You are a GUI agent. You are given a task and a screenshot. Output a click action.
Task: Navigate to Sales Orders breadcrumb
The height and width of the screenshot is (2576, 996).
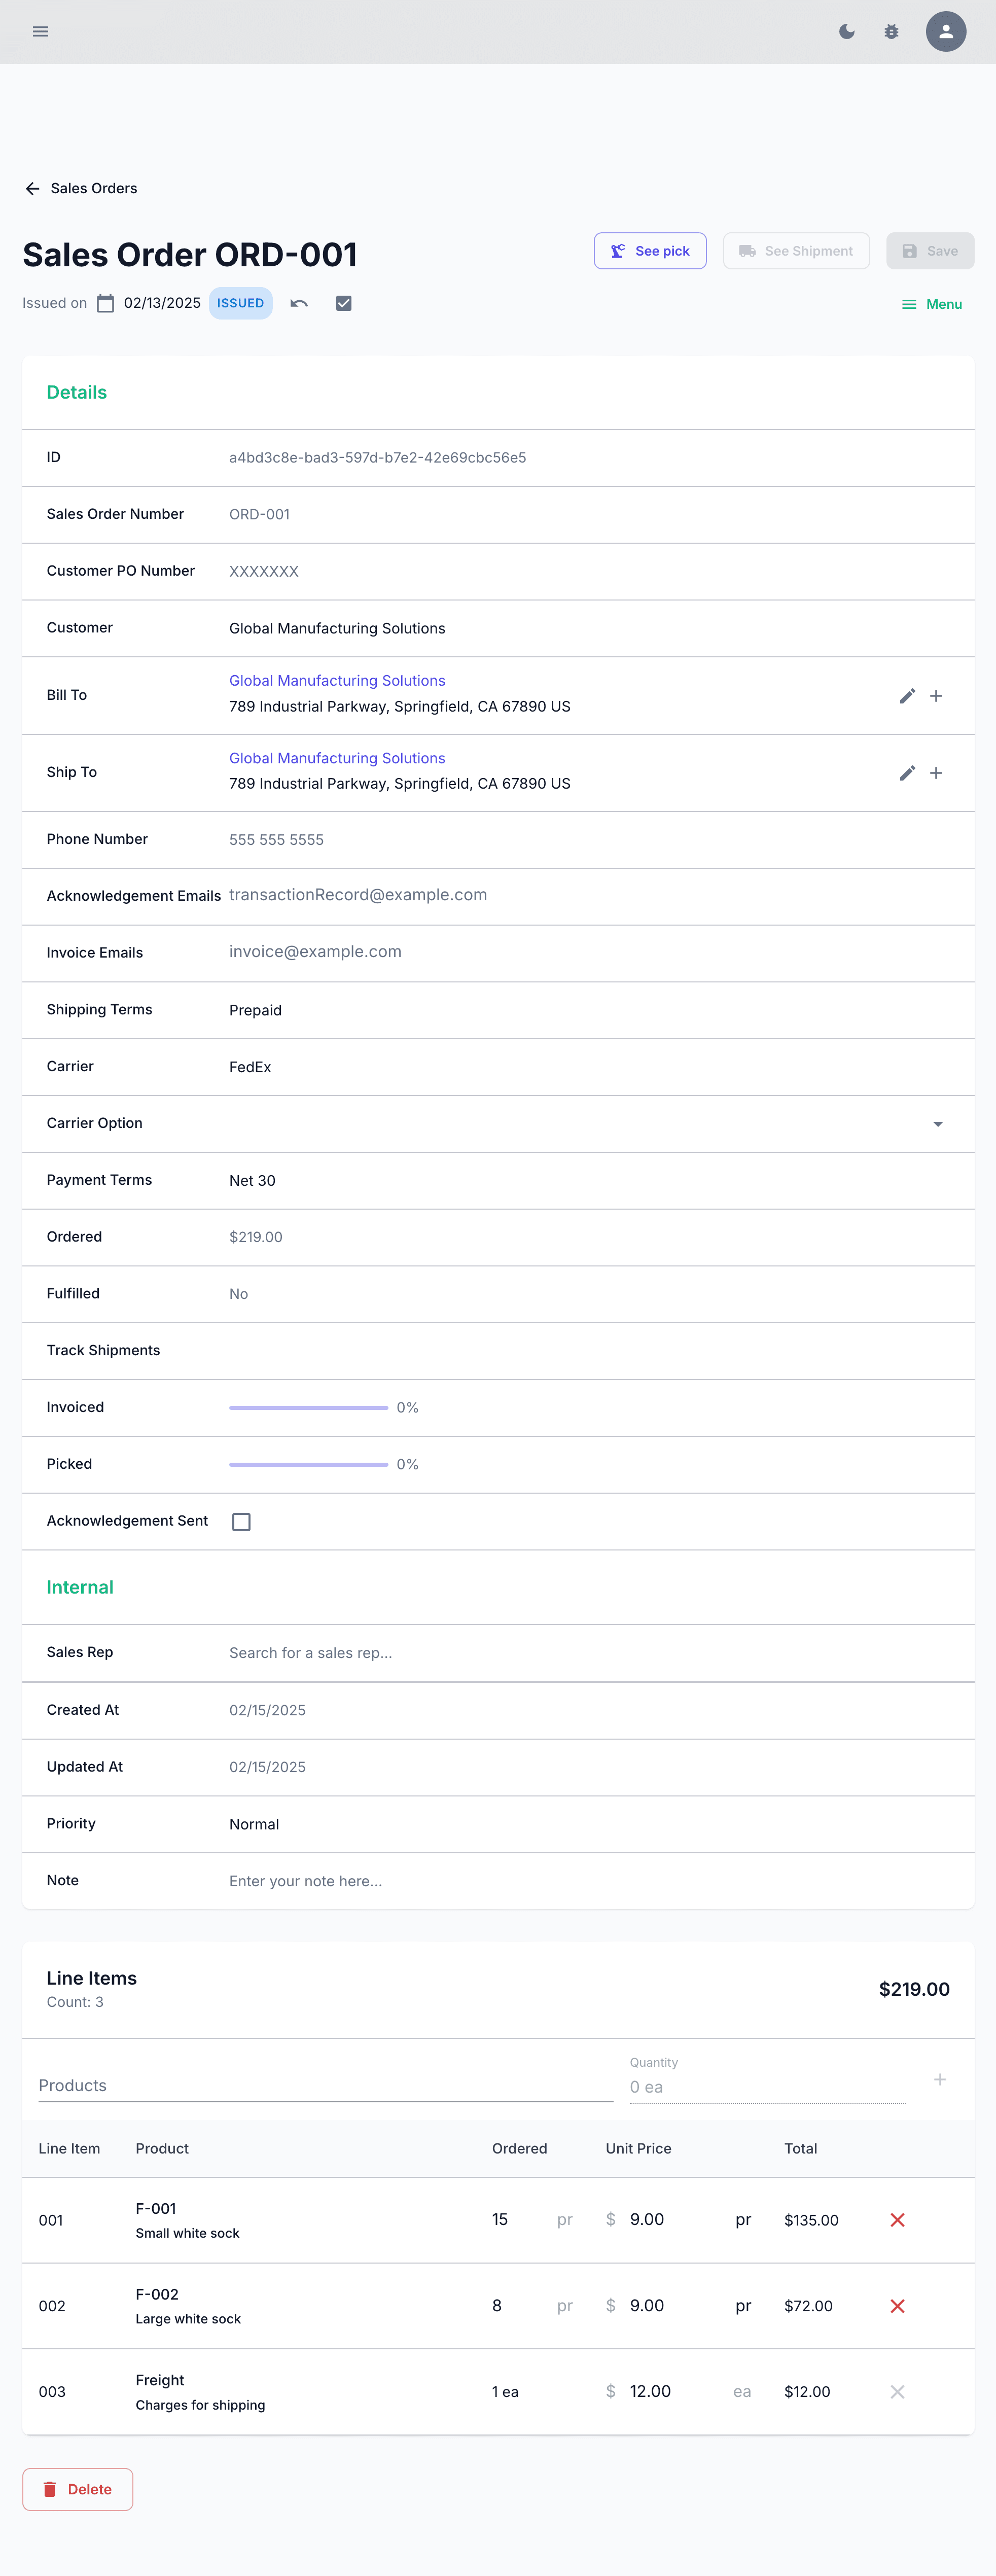[94, 188]
